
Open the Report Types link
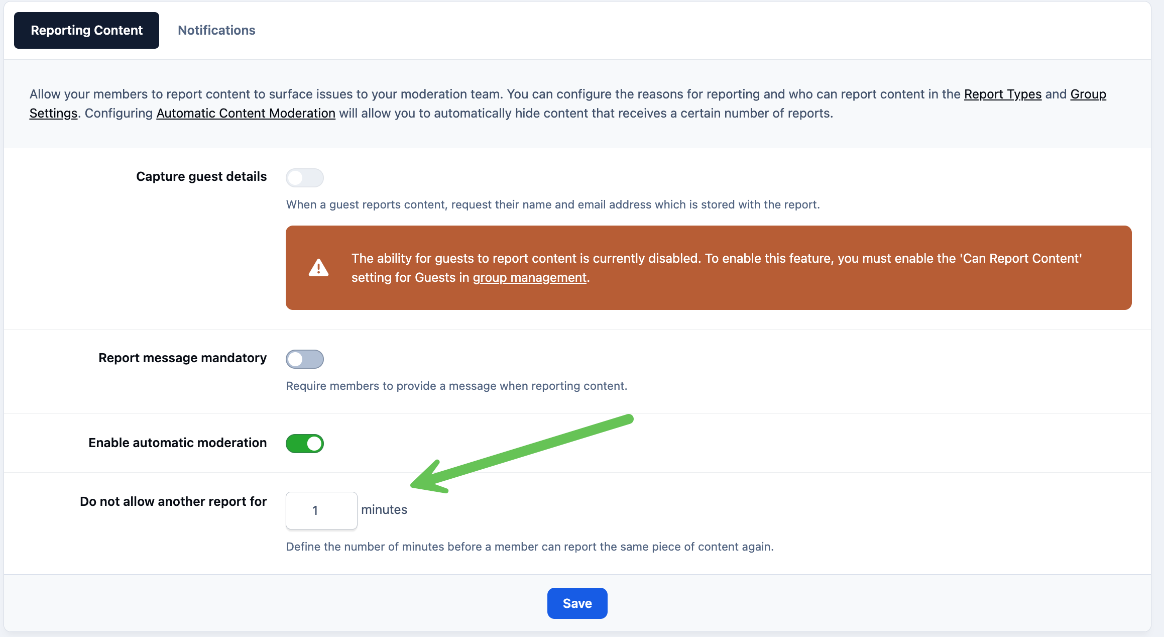[1003, 94]
